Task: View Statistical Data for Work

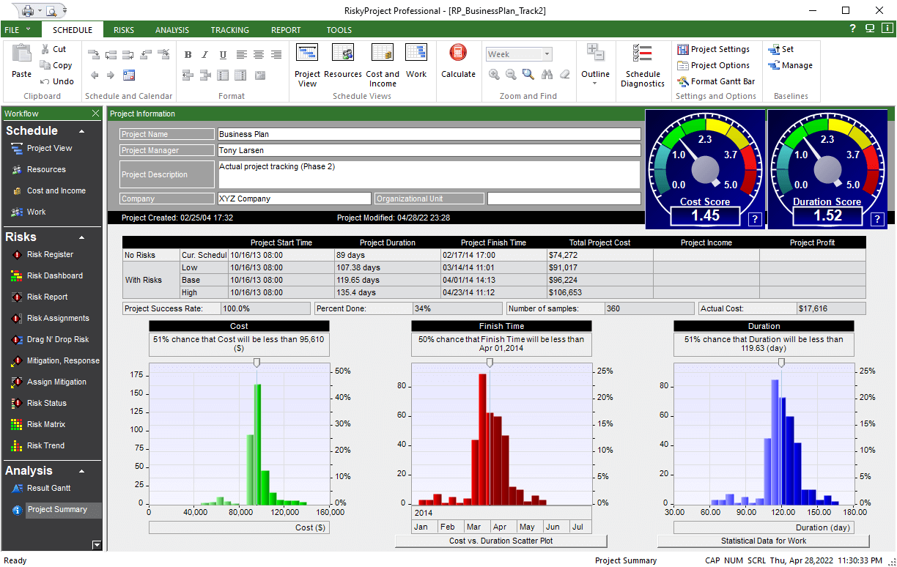Action: coord(763,541)
